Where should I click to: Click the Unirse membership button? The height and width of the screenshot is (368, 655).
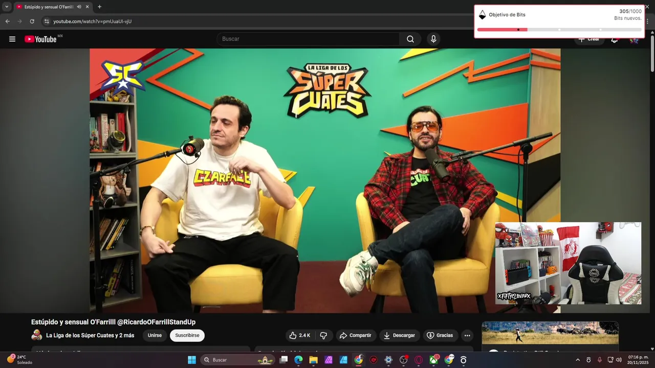155,335
